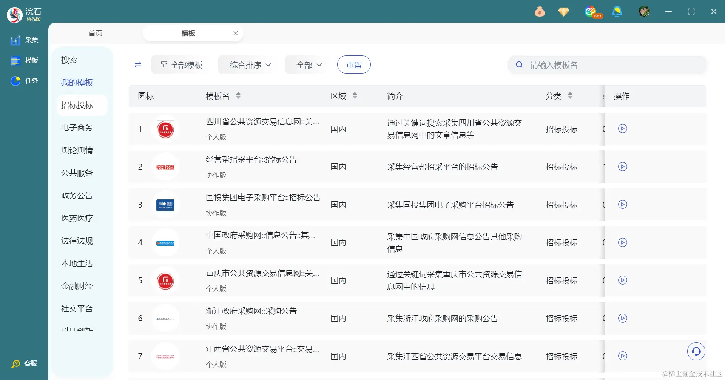Open the 模板 section in left sidebar

point(24,60)
